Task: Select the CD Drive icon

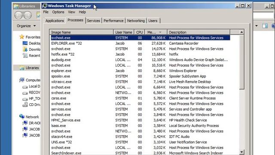Action: (25, 105)
